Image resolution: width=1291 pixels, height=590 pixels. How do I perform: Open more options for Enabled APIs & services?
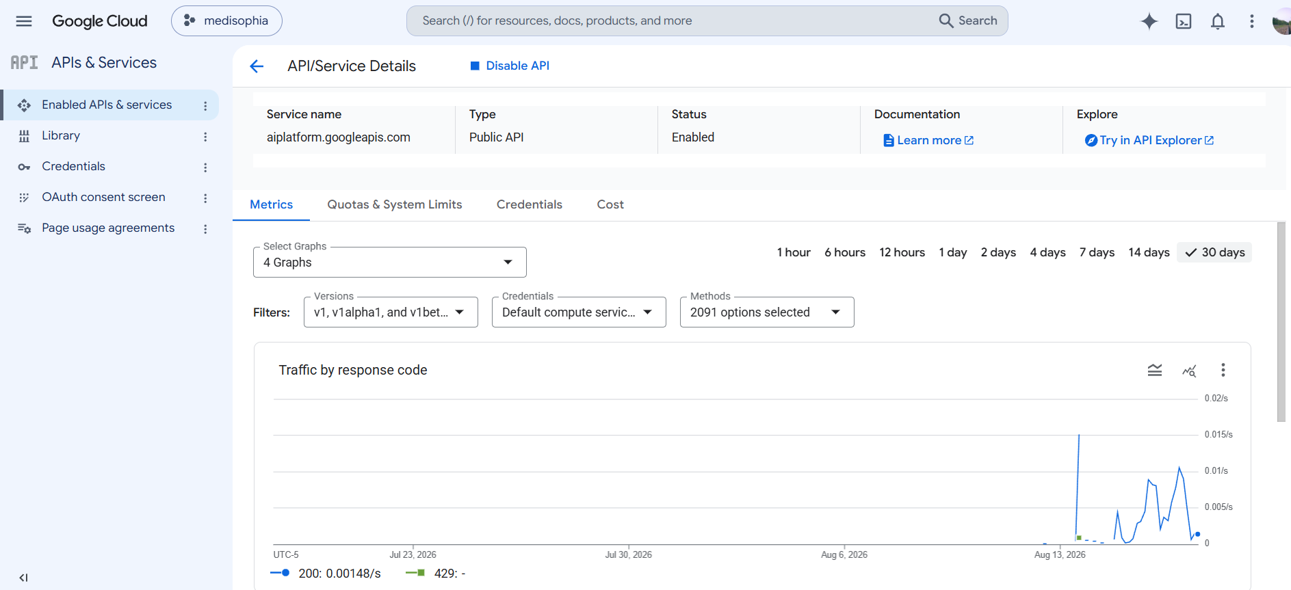coord(205,106)
